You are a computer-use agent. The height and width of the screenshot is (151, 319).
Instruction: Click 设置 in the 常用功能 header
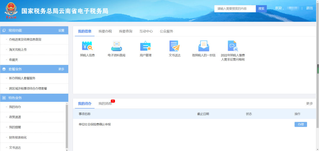coord(61,30)
